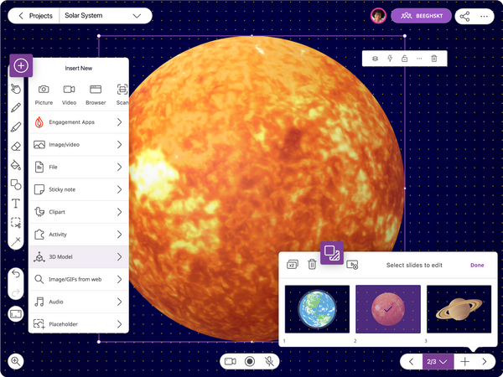Click Done in slide editor panel

click(477, 265)
